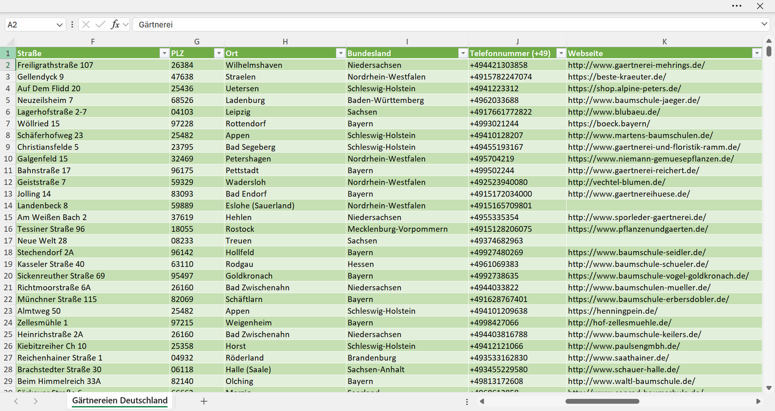Click the vertical scrollbar down arrow
Screen dimensions: 775x411
pos(769,388)
